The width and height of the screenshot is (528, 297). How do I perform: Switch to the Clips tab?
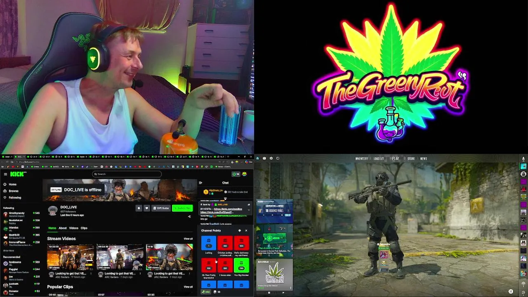coord(84,228)
